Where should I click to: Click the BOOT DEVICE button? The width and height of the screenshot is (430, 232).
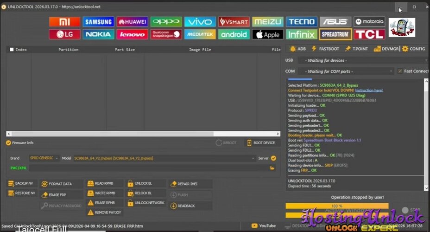point(262,143)
